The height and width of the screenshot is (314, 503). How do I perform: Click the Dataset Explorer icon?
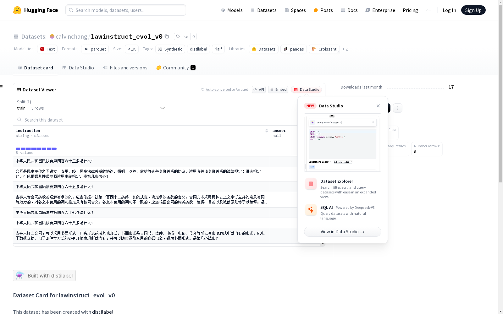(x=311, y=184)
